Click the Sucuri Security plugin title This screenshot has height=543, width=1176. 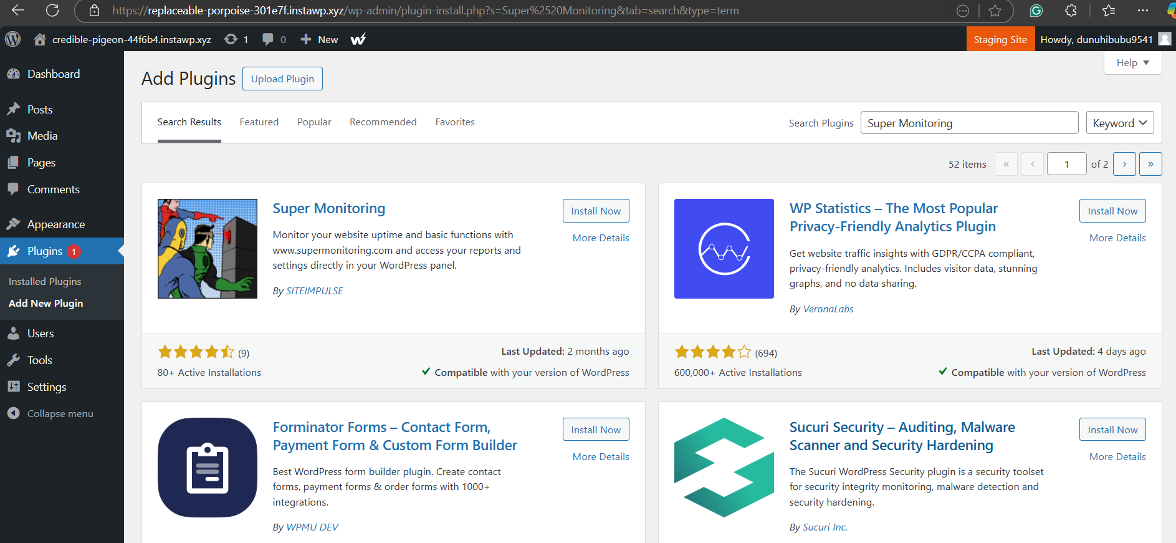(902, 436)
